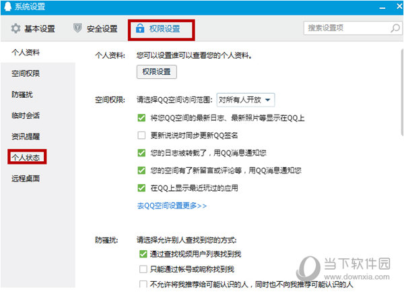Minimize the 系统设置 window

click(382, 7)
